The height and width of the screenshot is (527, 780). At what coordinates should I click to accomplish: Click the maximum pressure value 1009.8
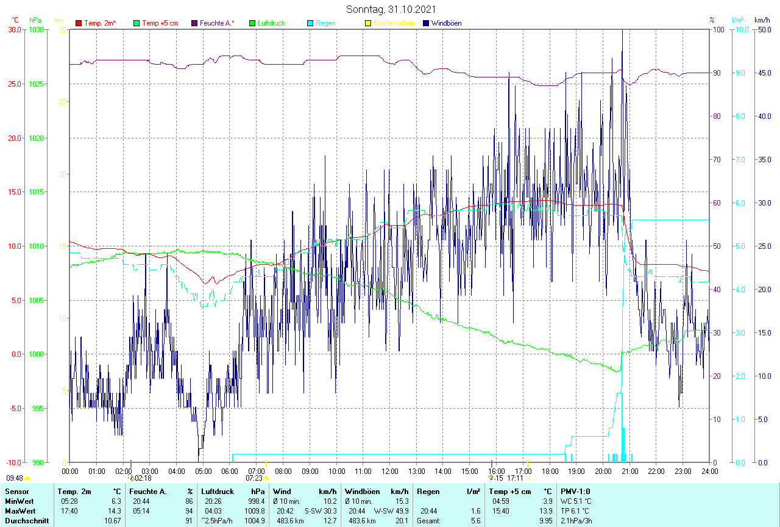254,511
